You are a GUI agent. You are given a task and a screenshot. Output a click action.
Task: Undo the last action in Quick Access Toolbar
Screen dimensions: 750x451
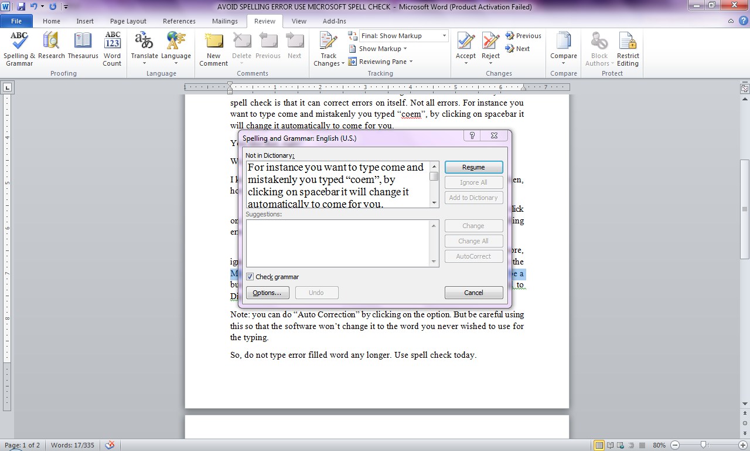click(33, 6)
